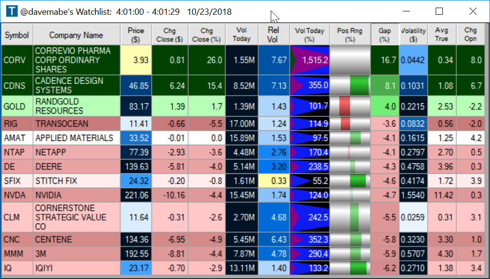
Task: Click the Volatility ($) column header
Action: click(413, 35)
